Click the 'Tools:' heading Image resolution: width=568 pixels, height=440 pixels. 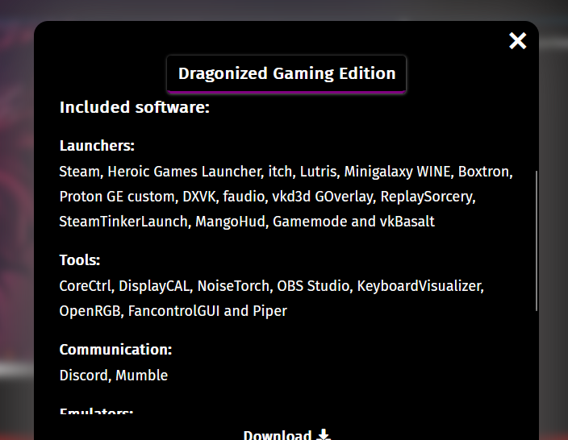80,260
